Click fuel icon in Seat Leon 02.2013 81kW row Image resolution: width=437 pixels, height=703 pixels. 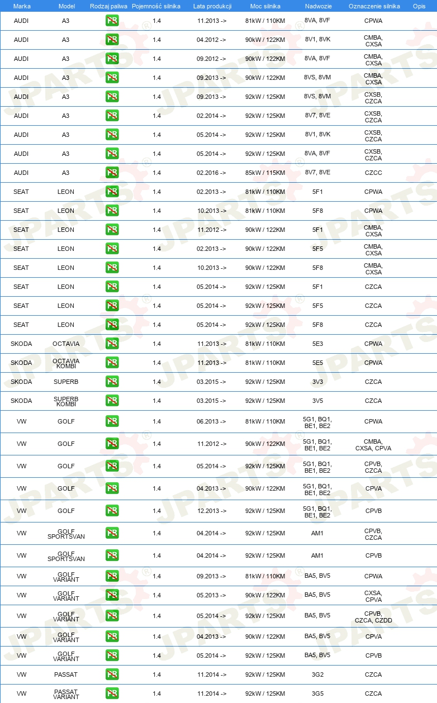pos(112,192)
